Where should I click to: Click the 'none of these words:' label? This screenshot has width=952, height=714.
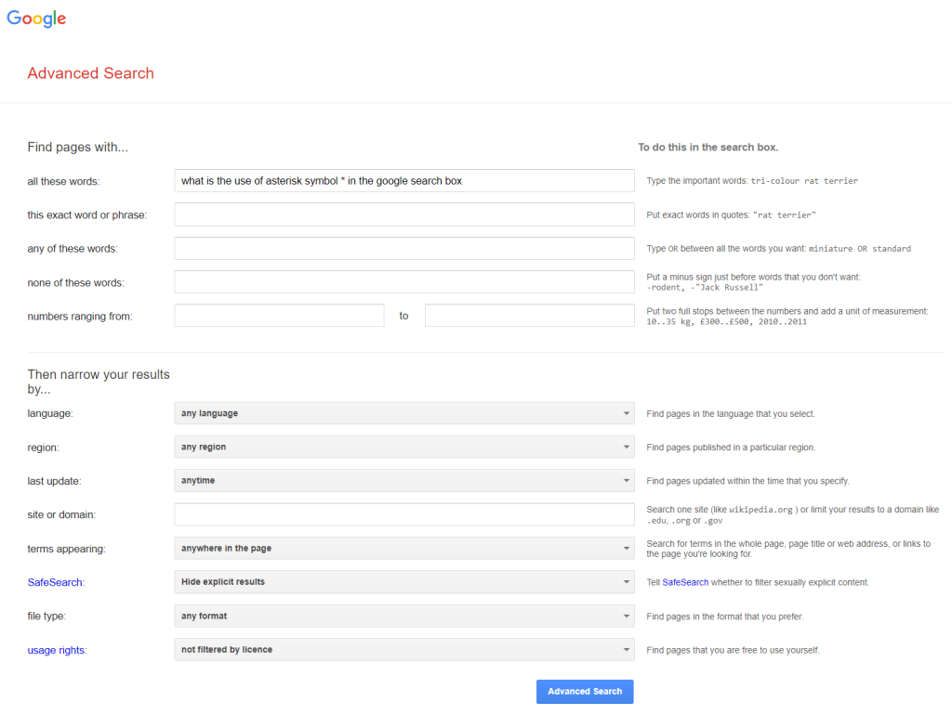tap(75, 283)
